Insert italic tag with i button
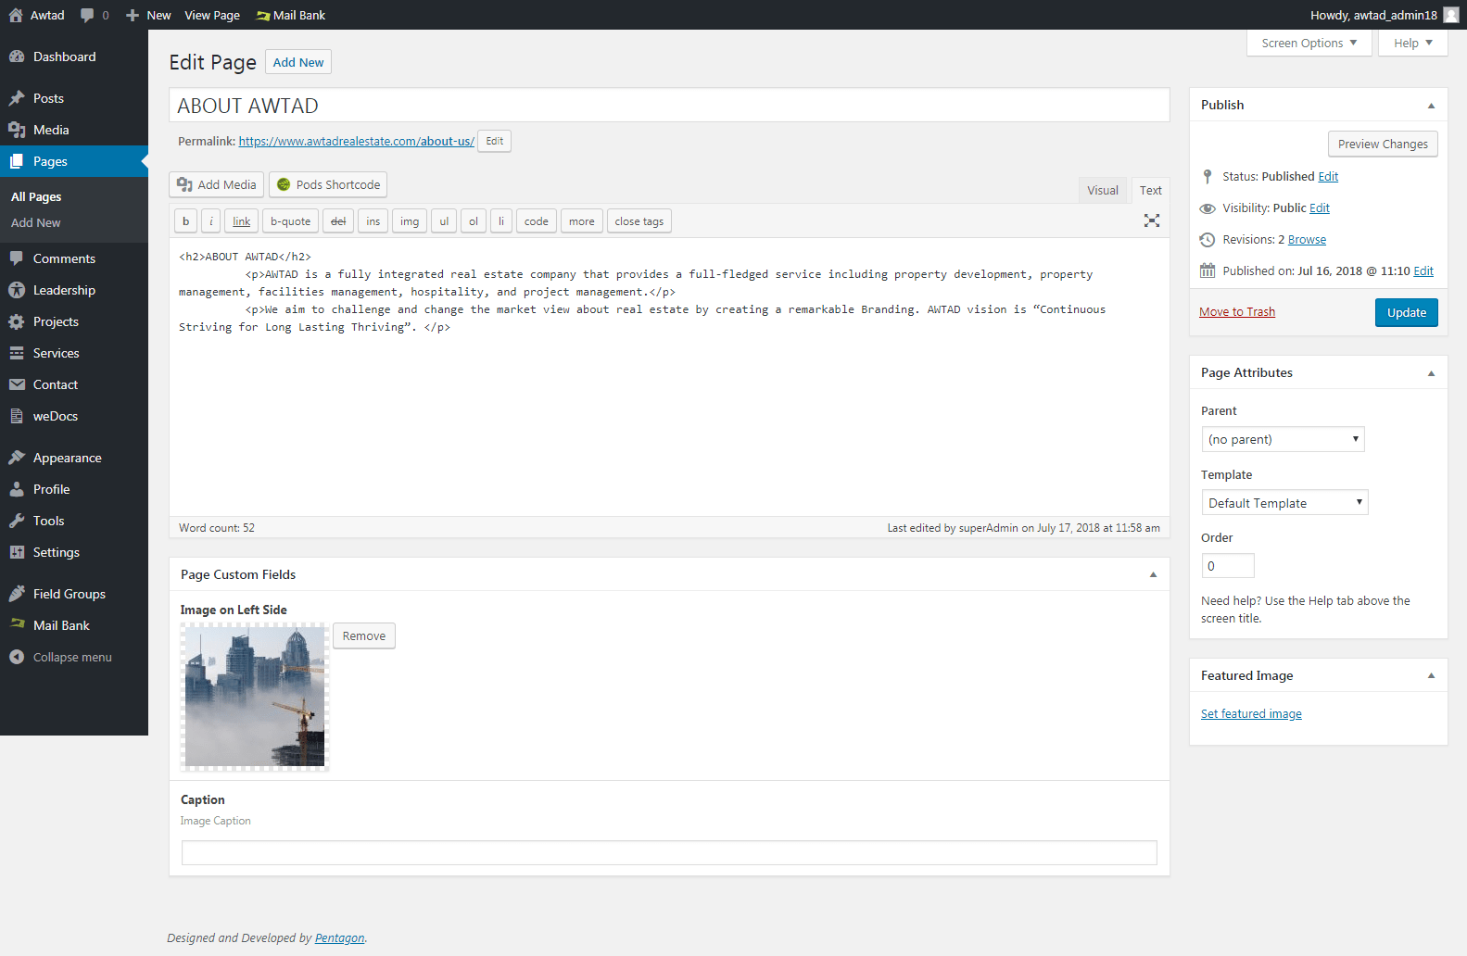This screenshot has height=956, width=1467. point(211,221)
